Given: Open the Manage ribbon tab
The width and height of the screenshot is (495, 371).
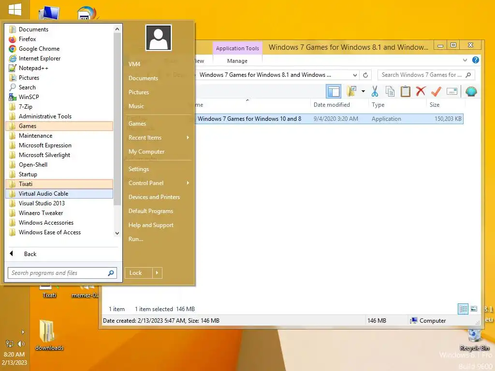Looking at the screenshot, I should coord(237,61).
